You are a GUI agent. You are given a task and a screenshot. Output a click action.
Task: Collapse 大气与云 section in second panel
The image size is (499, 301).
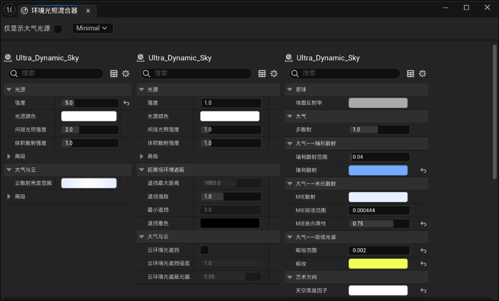pyautogui.click(x=141, y=237)
